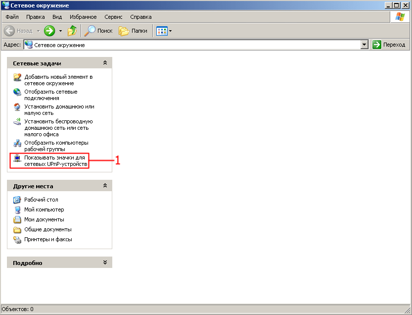Click Показывать значки для сетевых UPnP-устройств
412x315 pixels.
[x=56, y=161]
